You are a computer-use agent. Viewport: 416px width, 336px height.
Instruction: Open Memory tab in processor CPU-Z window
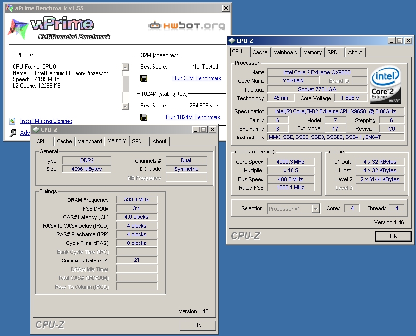[312, 52]
